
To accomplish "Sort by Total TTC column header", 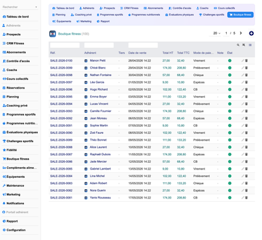I will click(183, 53).
